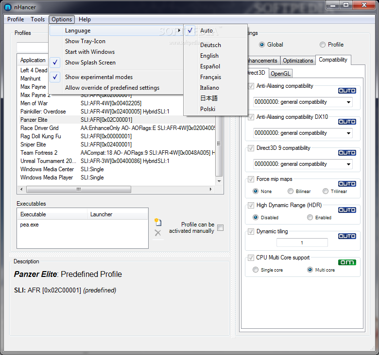Toggle Show Splash Screen option

click(116, 63)
